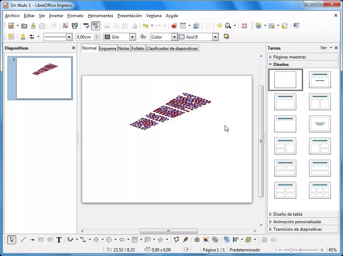
Task: Expand the Páginas maestras section
Action: point(303,57)
